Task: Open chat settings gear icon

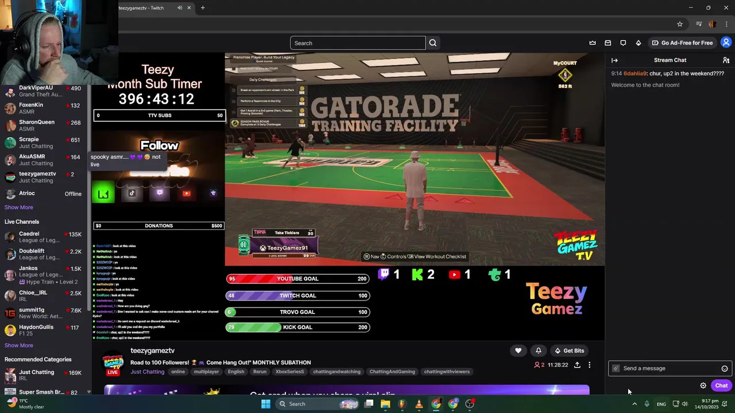Action: click(x=703, y=385)
